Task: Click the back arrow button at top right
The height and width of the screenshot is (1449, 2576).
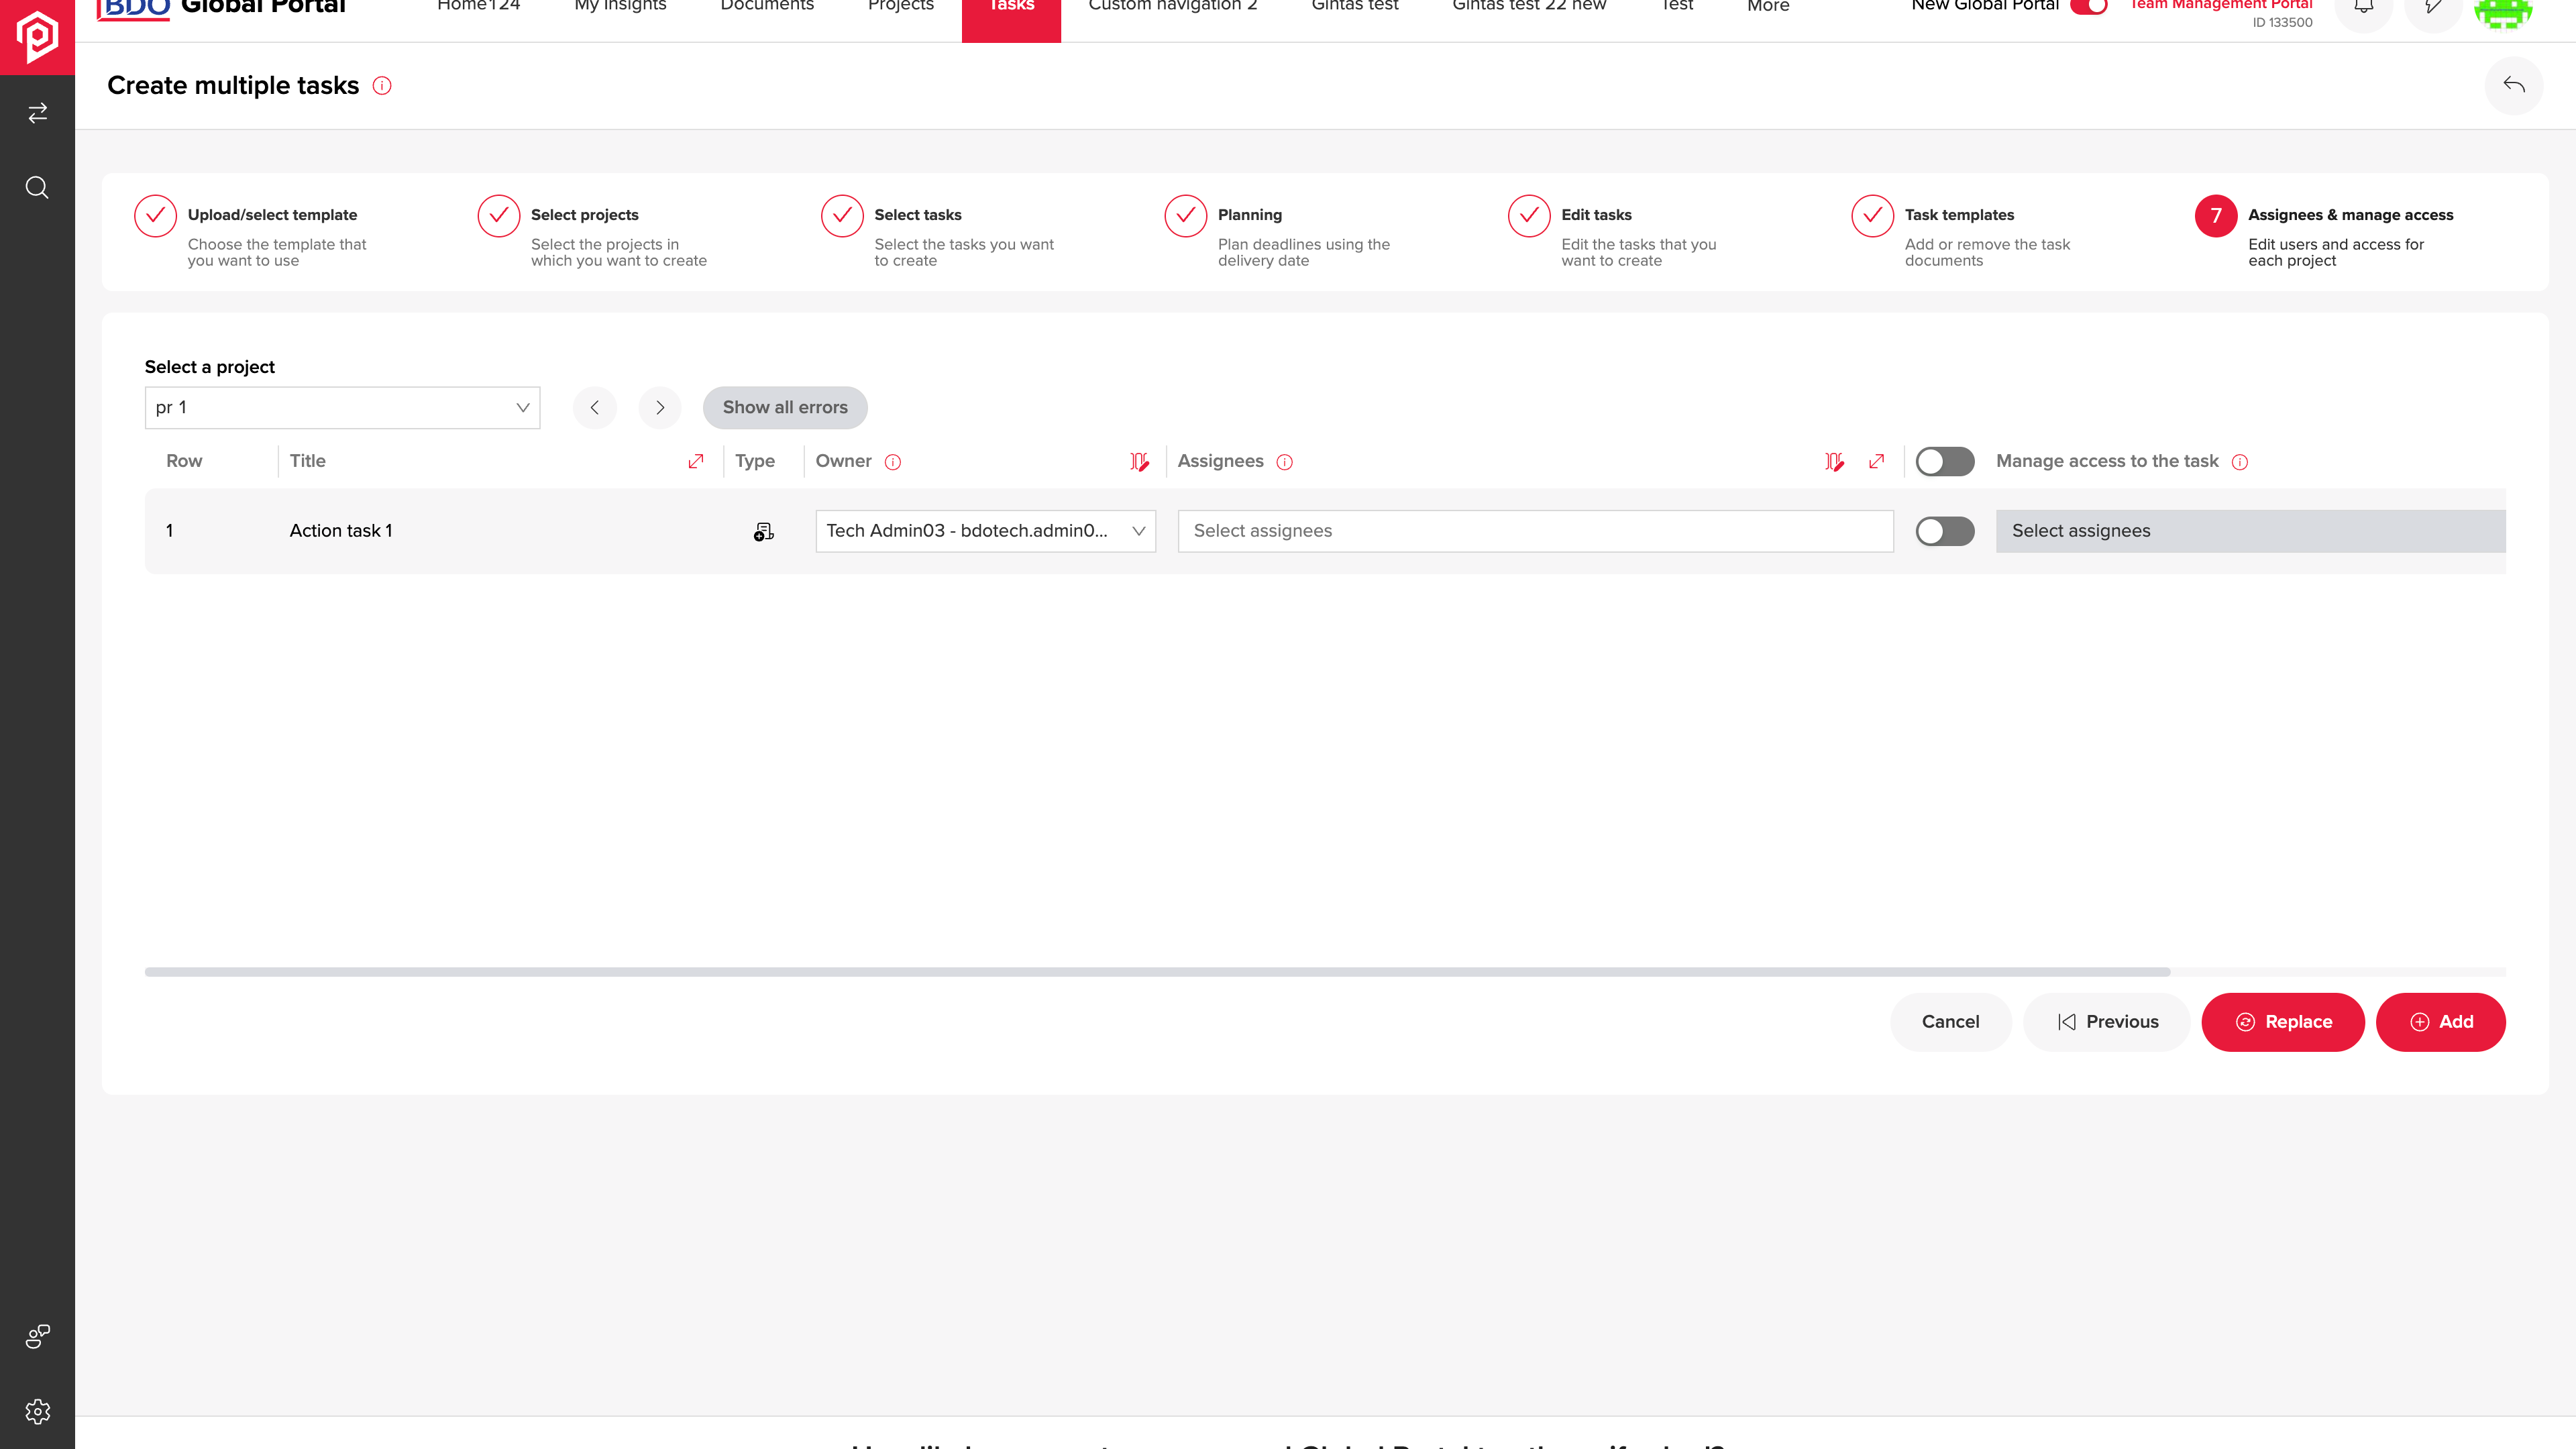Action: [x=2514, y=85]
